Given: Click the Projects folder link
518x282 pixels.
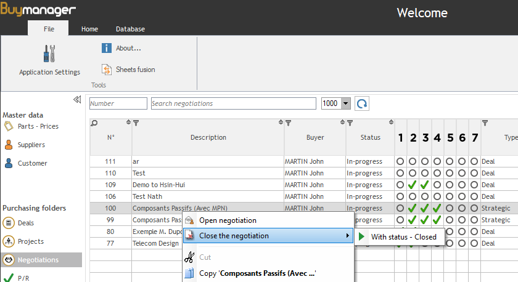Looking at the screenshot, I should pyautogui.click(x=30, y=241).
